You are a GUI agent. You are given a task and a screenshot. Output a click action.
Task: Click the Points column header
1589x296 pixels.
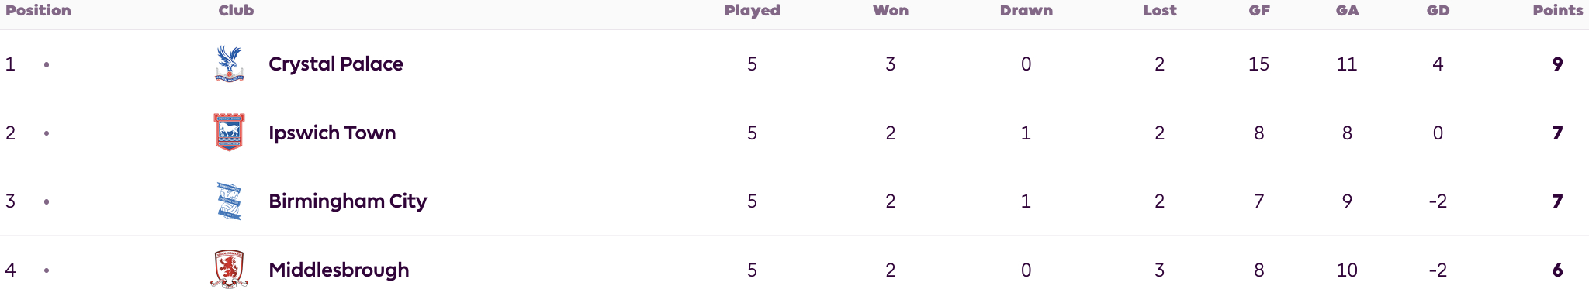click(1558, 10)
